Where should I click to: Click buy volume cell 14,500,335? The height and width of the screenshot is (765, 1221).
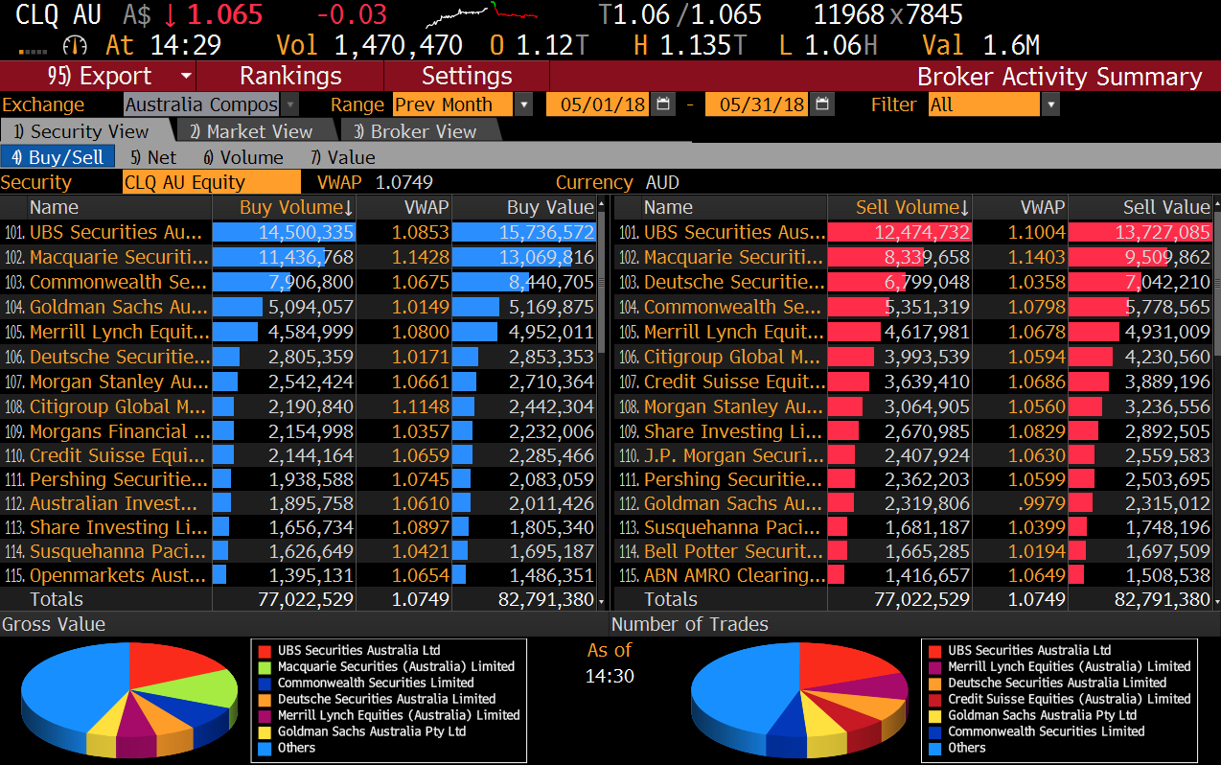tap(284, 232)
